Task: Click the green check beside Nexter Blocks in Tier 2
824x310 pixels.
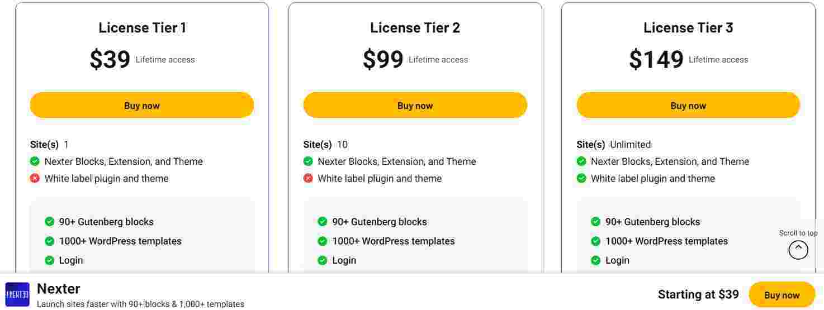Action: click(x=308, y=161)
